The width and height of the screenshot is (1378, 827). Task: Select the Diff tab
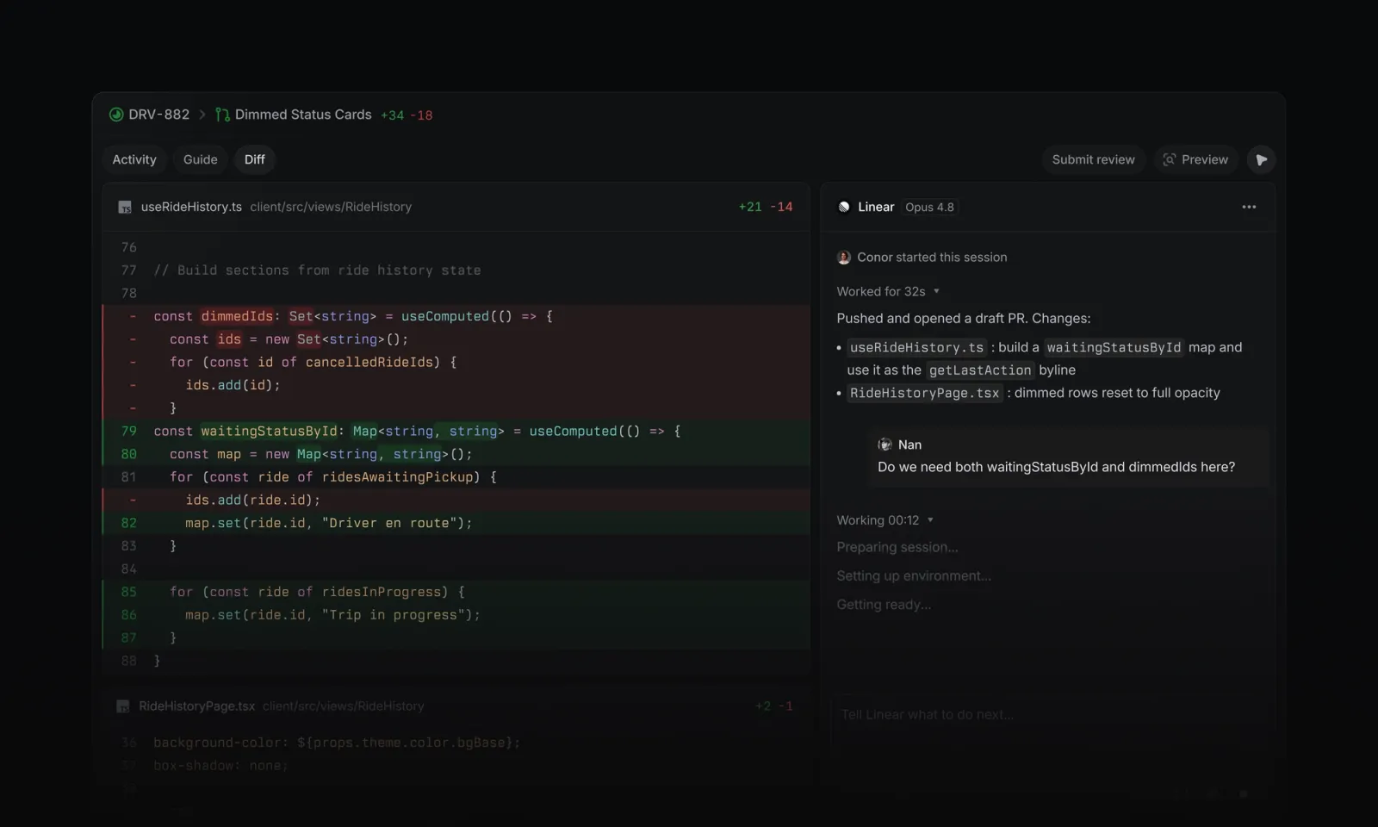[x=255, y=159]
